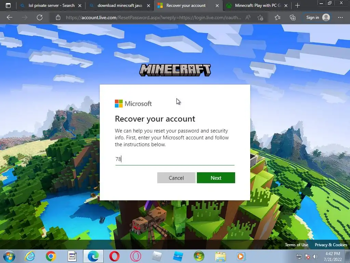Close the lol private server tab
This screenshot has width=350, height=263.
pos(80,5)
